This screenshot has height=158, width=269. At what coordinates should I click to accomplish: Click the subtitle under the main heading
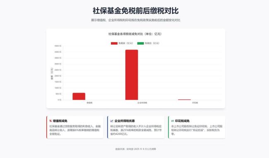(136, 20)
